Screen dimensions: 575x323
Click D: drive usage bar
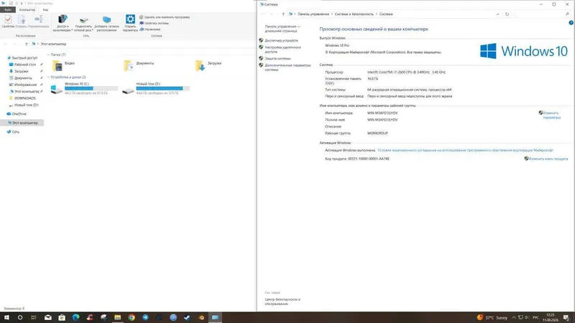(x=163, y=88)
